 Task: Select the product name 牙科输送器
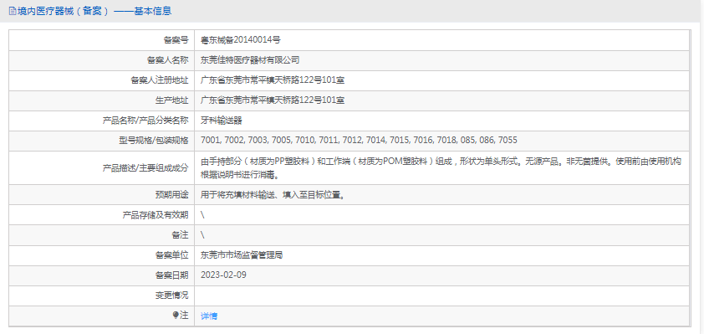pyautogui.click(x=222, y=121)
